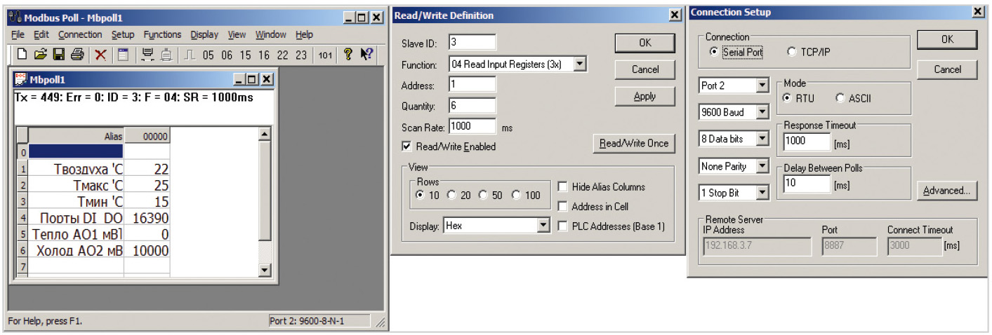Enable the Hide Alias Columns checkbox
Viewport: 992px width, 335px height.
(x=562, y=187)
